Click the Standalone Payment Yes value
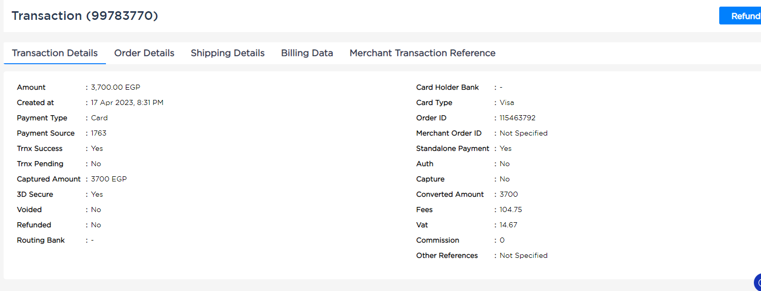 [506, 148]
